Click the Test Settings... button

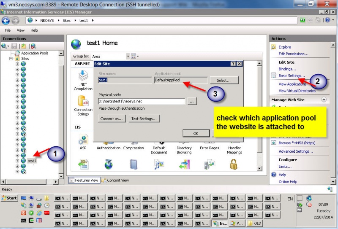tap(144, 119)
